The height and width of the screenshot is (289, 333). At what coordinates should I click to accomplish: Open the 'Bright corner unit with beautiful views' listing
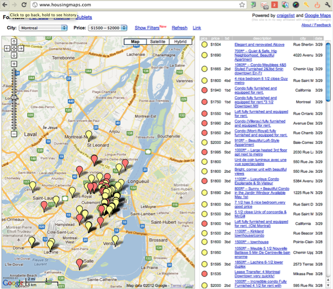pyautogui.click(x=260, y=171)
